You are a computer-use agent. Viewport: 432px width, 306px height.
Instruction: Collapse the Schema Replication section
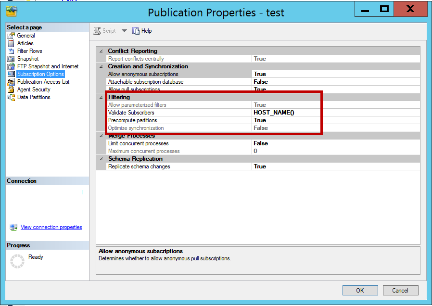[101, 159]
